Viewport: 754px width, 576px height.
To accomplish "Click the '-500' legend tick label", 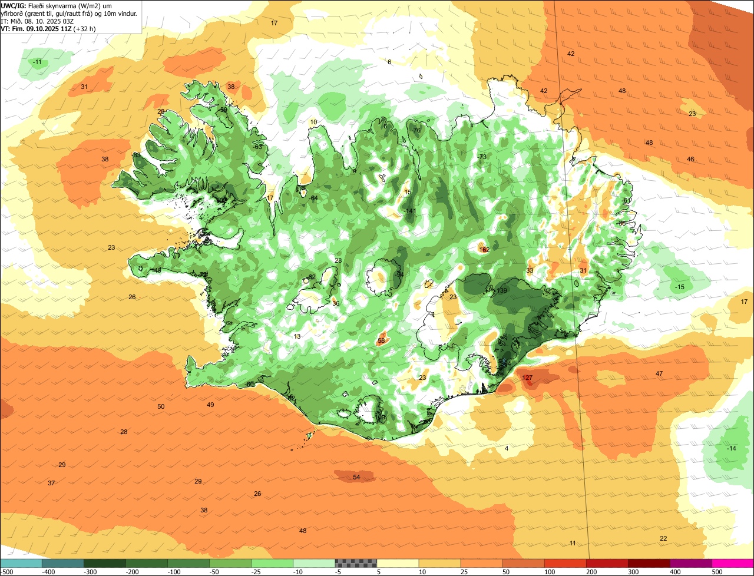I will 7,572.
